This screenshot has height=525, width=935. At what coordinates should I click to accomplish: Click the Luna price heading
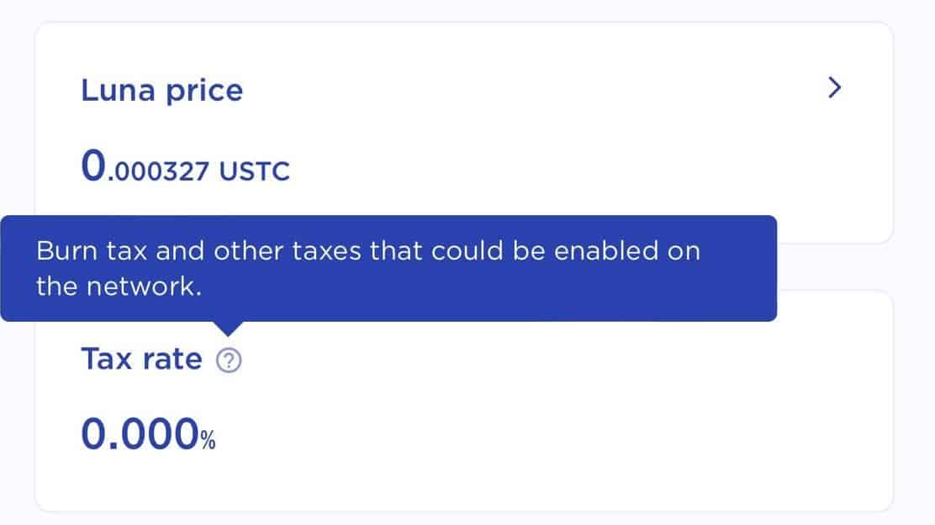pos(161,92)
